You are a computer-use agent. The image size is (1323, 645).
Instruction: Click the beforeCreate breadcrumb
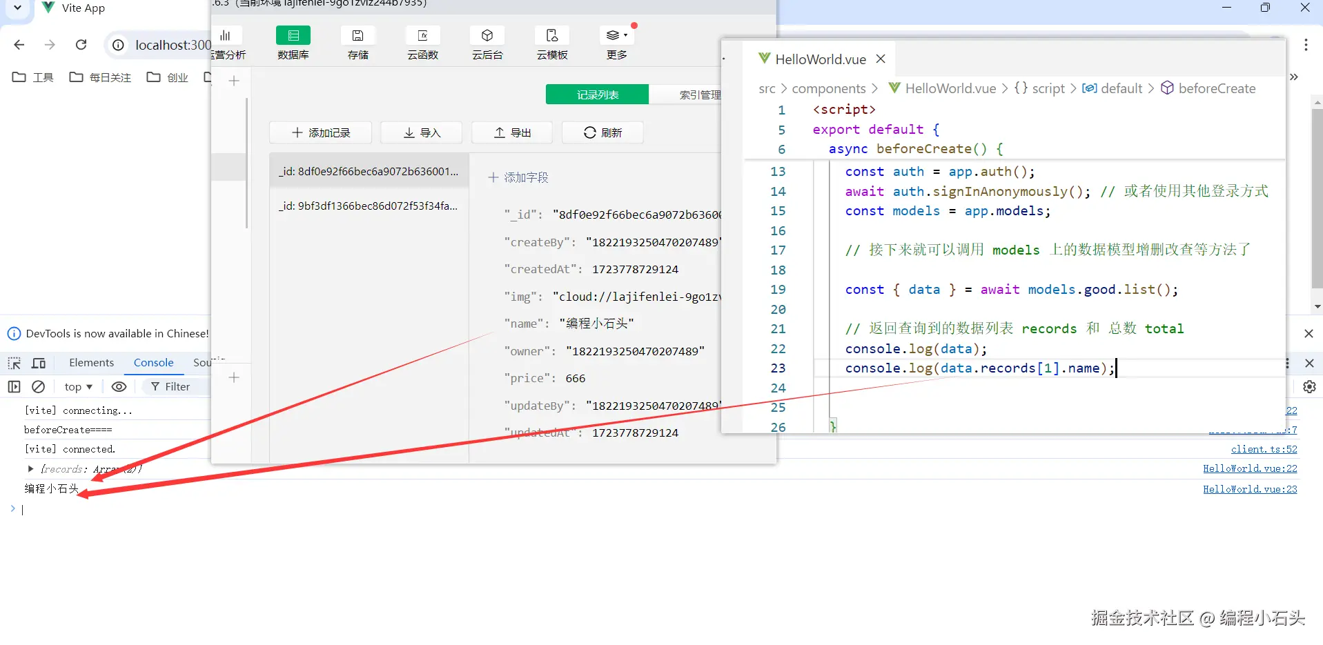(1208, 88)
